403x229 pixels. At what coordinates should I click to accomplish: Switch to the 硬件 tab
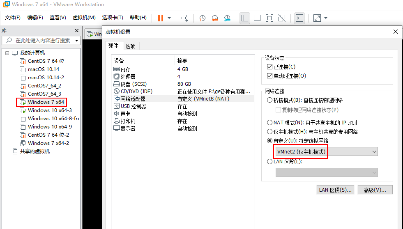point(113,46)
